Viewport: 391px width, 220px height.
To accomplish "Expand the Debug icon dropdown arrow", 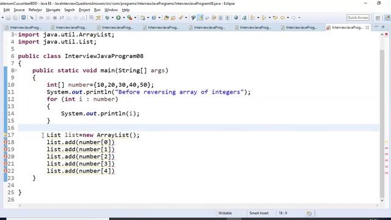I will [112, 18].
